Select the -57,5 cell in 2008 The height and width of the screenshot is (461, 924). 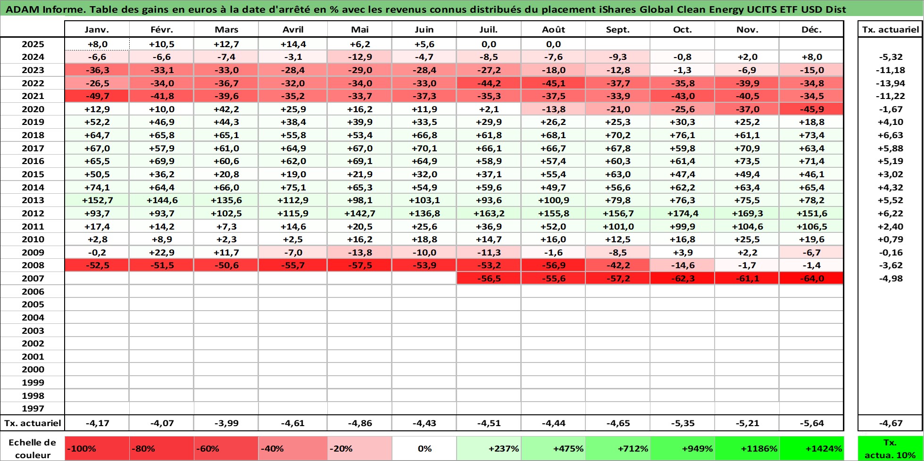[359, 265]
